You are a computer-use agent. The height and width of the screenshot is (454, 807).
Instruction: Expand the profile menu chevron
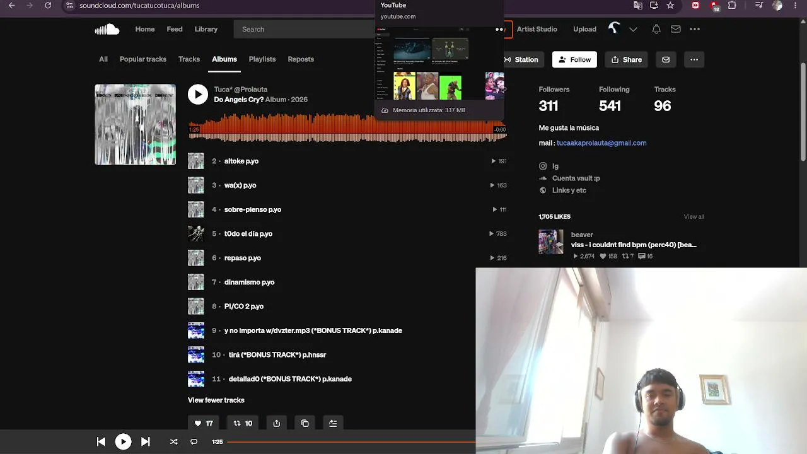coord(633,29)
